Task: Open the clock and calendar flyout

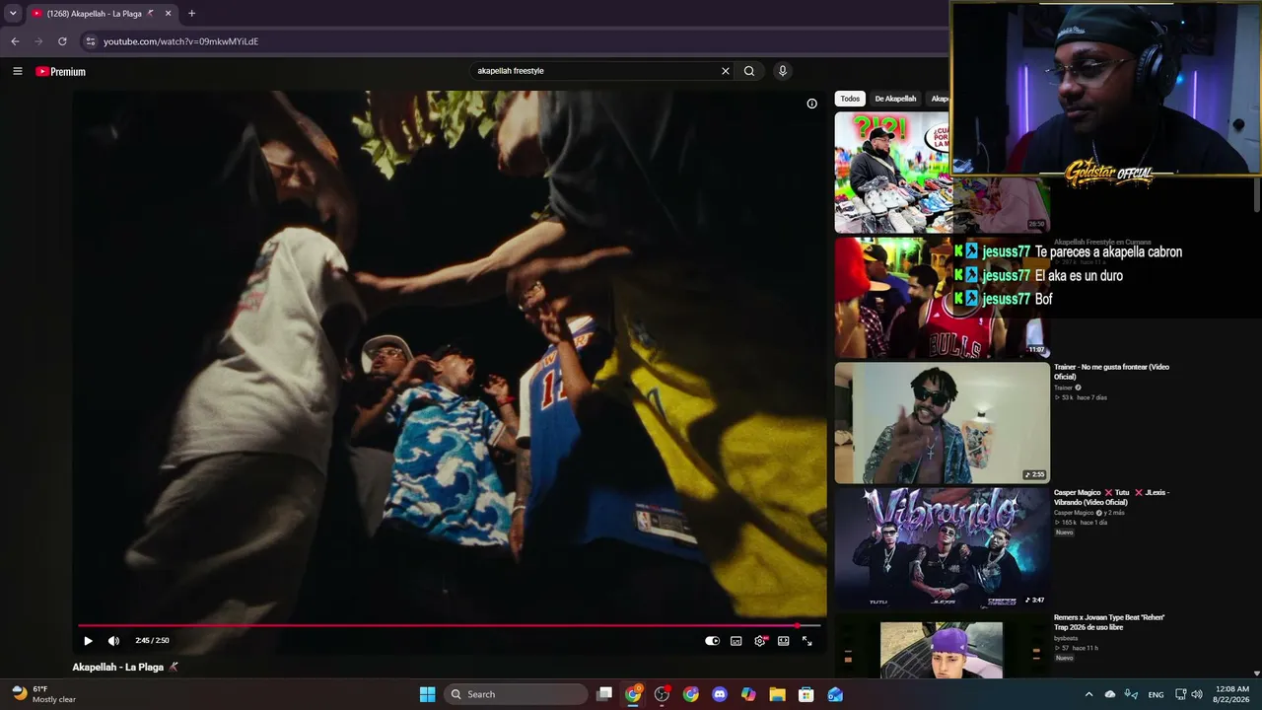Action: pos(1231,694)
